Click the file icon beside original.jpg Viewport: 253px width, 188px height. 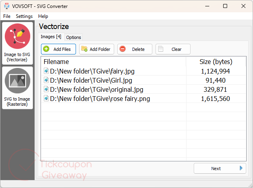pos(46,89)
